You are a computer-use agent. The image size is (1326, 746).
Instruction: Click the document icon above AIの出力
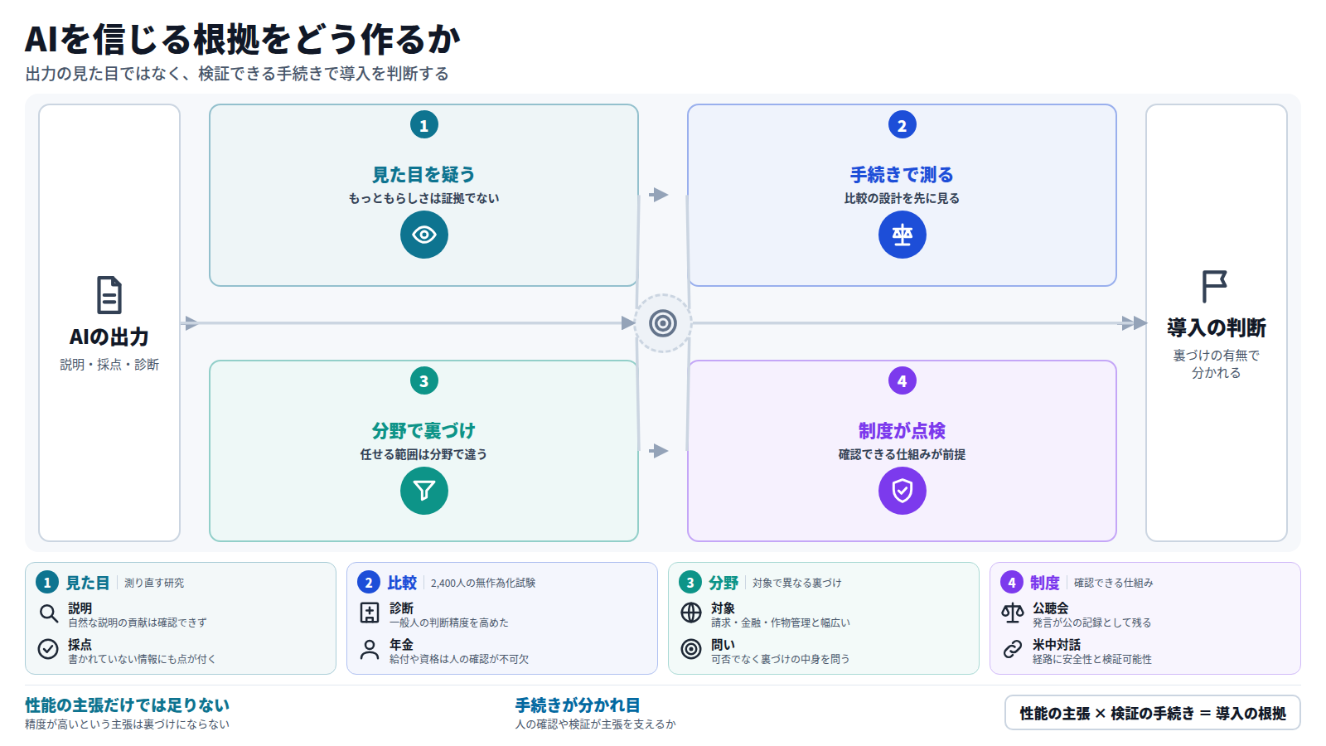109,295
